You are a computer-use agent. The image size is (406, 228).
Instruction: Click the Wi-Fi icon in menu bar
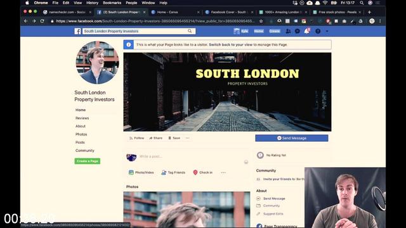[325, 3]
